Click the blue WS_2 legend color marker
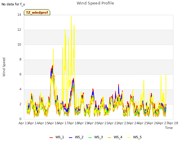191x143 pixels. coord(71,138)
